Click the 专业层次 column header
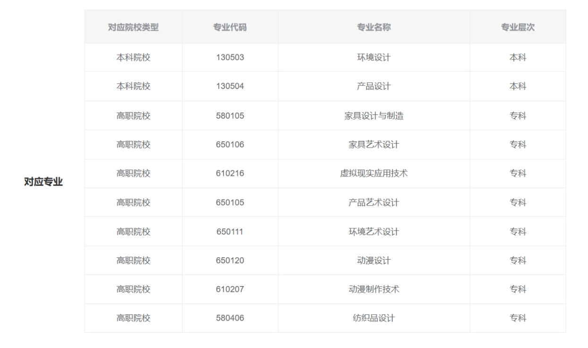This screenshot has width=588, height=348. (518, 27)
